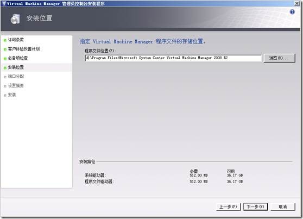Screen dimensions: 303x219
Task: Select the 许可条款 step
Action: [x=16, y=40]
